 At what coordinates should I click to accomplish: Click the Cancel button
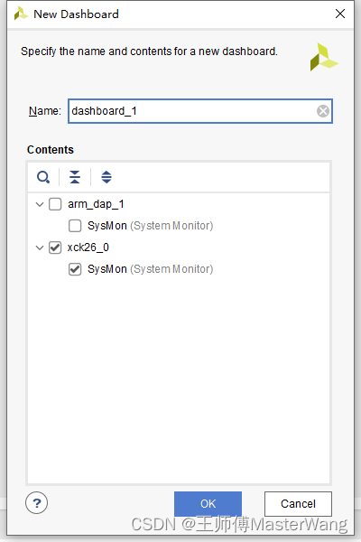[298, 504]
